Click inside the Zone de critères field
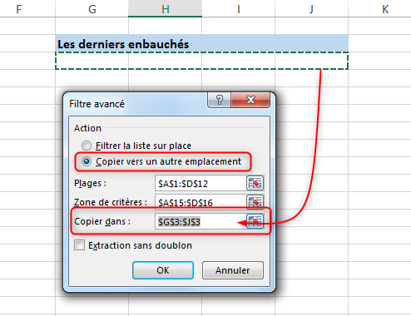This screenshot has width=411, height=316. coord(201,202)
